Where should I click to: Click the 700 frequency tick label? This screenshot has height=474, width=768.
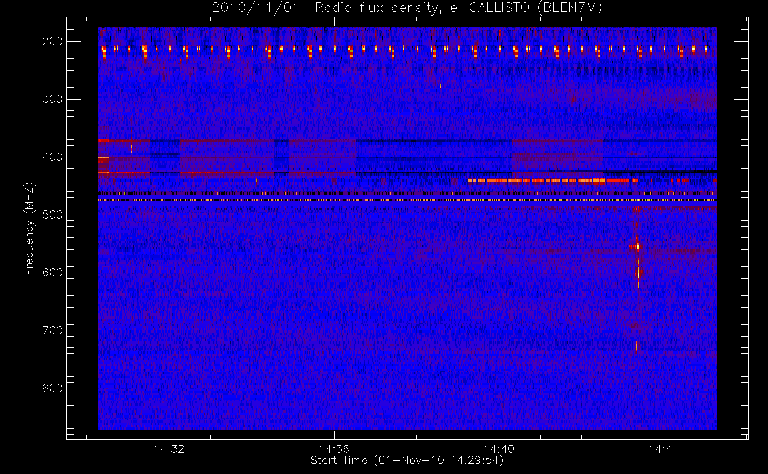tap(52, 330)
